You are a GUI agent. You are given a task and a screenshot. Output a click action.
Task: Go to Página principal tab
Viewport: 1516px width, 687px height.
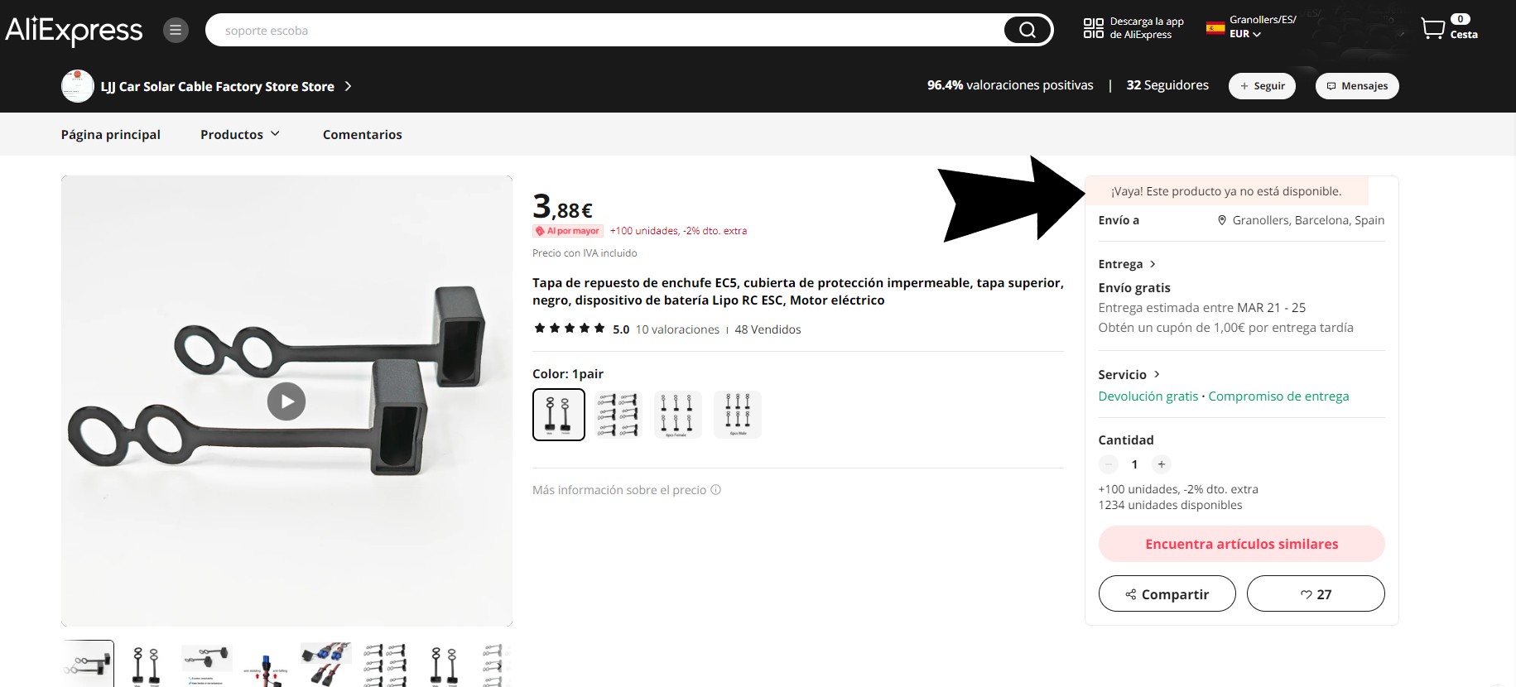(111, 134)
